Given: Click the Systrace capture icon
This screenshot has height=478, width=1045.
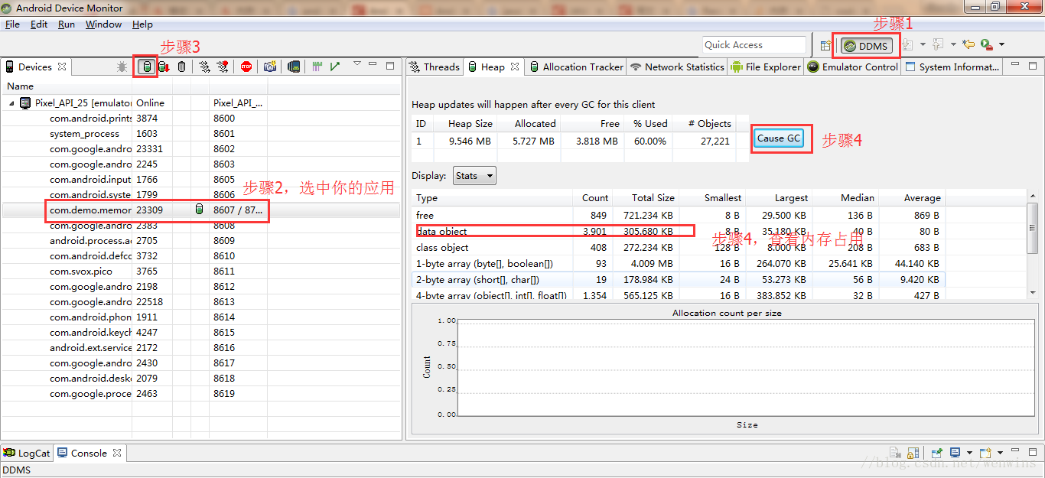Looking at the screenshot, I should coord(317,67).
